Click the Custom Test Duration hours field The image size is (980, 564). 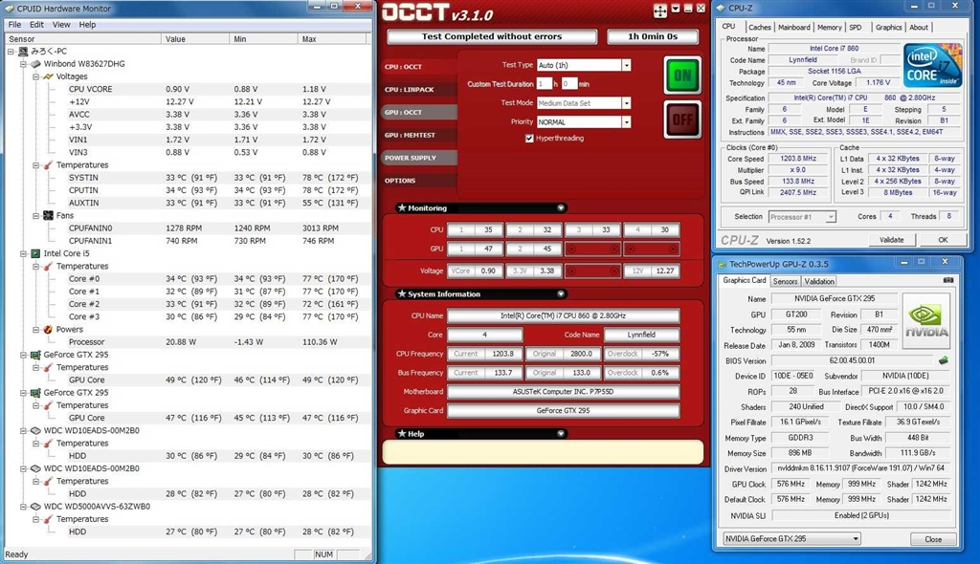(x=544, y=84)
